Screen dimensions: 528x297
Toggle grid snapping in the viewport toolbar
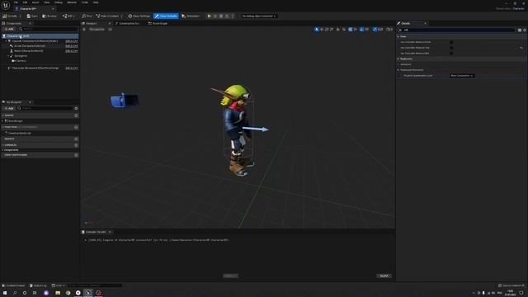(350, 30)
